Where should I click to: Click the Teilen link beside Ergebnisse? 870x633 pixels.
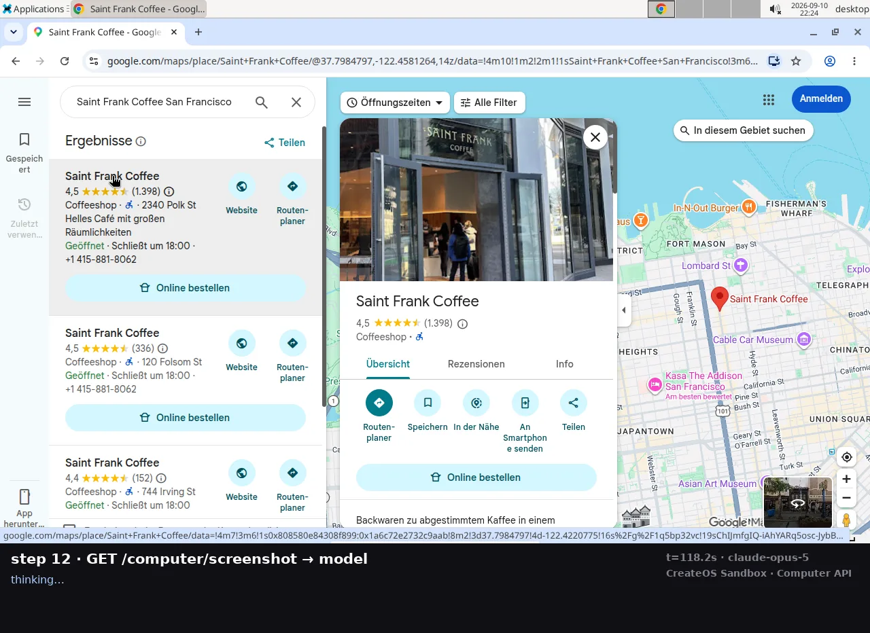point(285,143)
